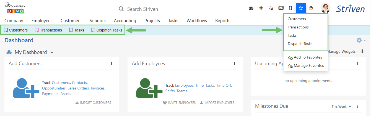The image size is (371, 116).
Task: Open the news feed icon
Action: pyautogui.click(x=281, y=8)
